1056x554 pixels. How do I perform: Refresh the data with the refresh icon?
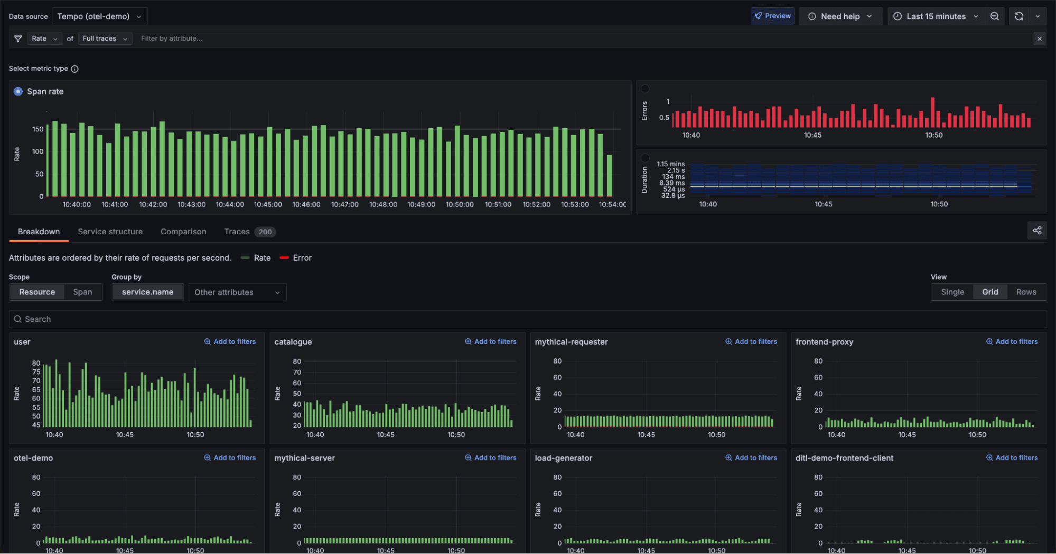[1018, 16]
